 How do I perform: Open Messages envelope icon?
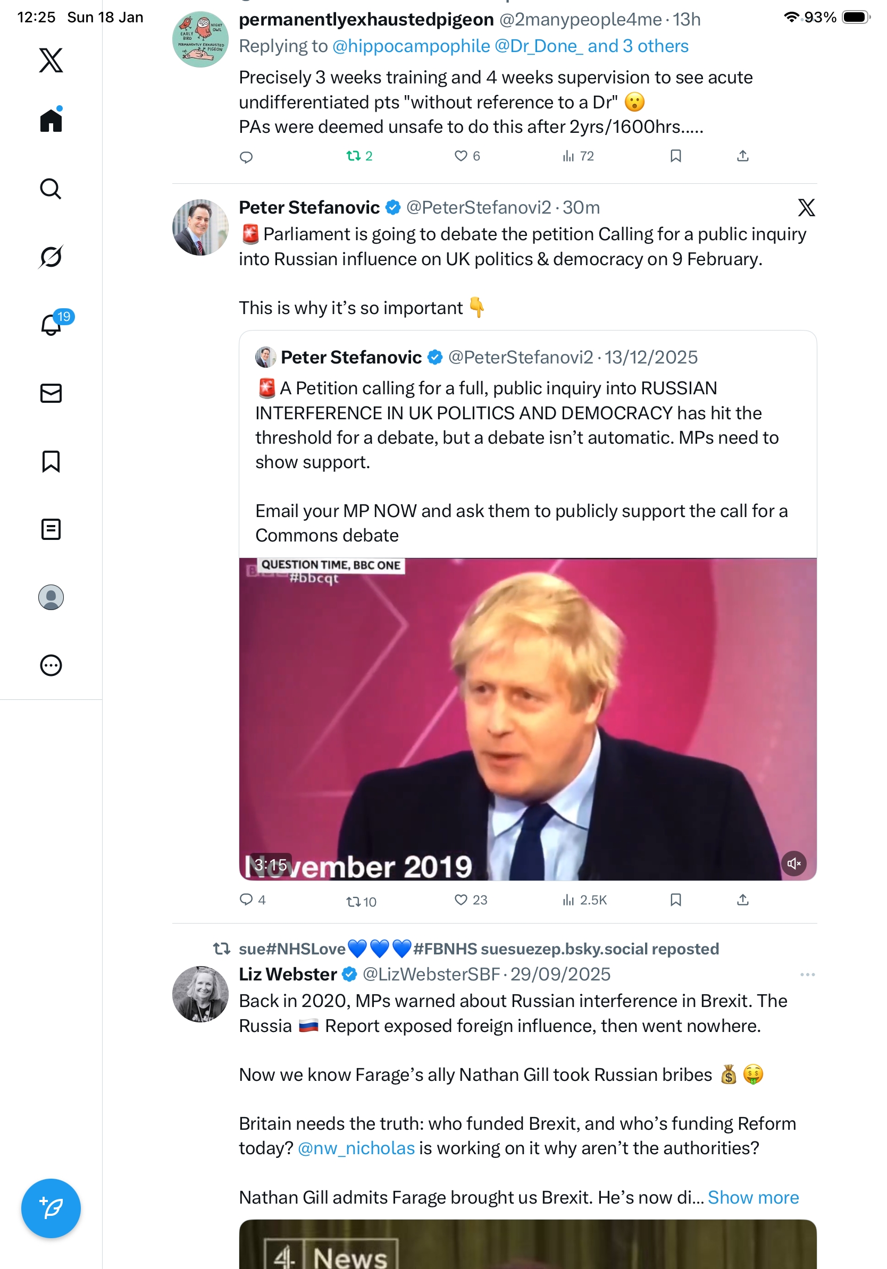[x=51, y=393]
